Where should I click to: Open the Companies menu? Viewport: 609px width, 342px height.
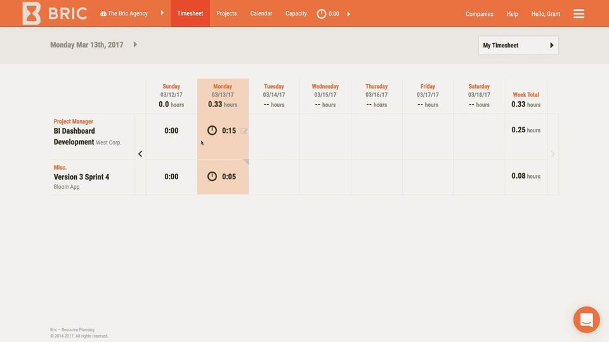pos(480,13)
